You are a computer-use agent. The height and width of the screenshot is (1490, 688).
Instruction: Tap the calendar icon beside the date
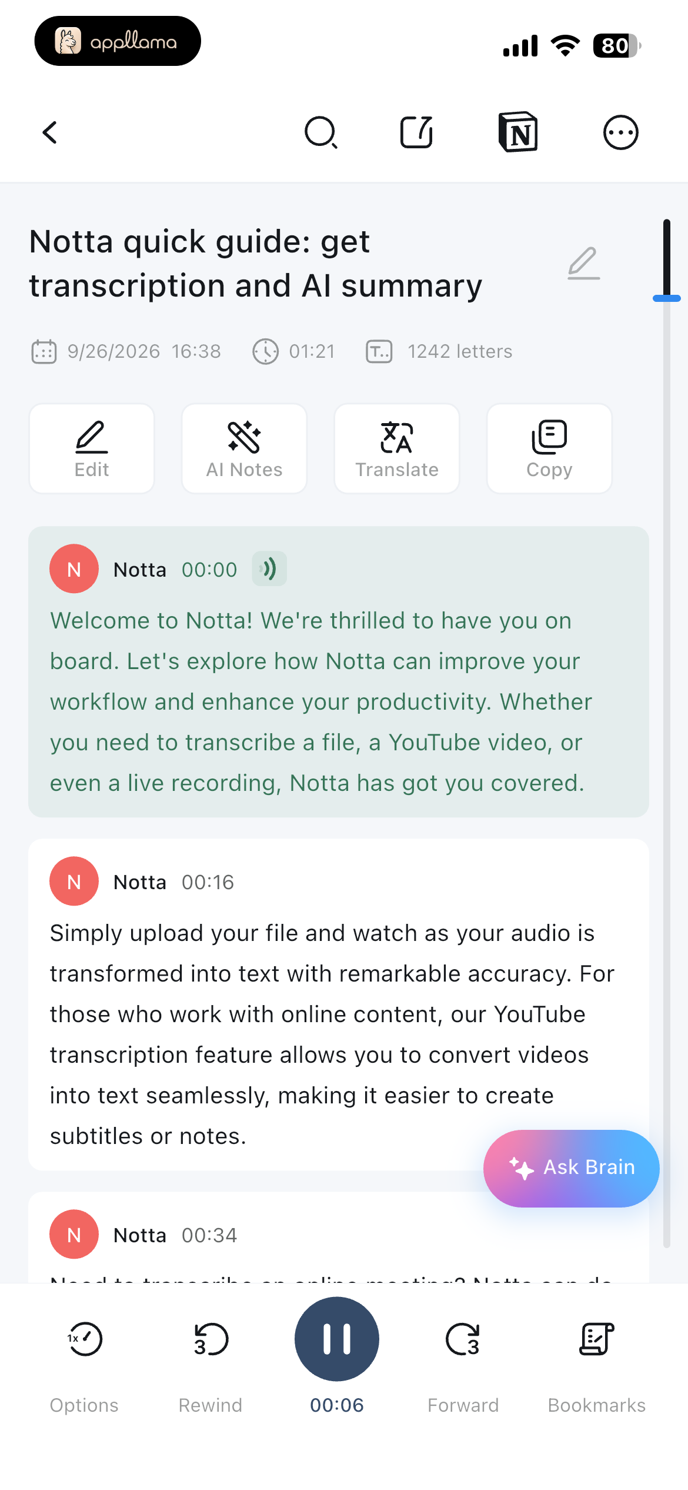coord(44,352)
